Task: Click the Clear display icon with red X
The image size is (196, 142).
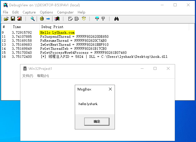Action: pyautogui.click(x=19, y=19)
